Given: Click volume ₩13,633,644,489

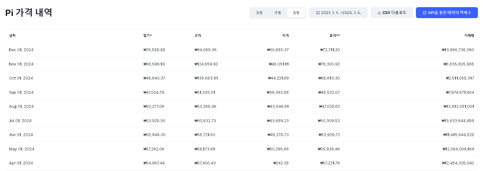Looking at the screenshot, I should (x=458, y=121).
